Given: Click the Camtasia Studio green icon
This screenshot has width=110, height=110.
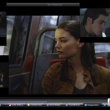Looking at the screenshot, I should [29, 105].
